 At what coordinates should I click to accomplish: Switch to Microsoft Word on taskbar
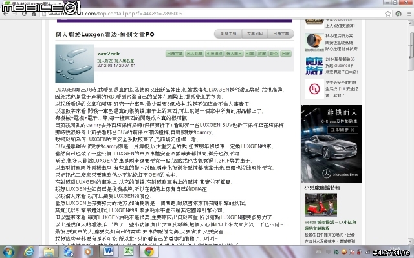[x=108, y=252]
